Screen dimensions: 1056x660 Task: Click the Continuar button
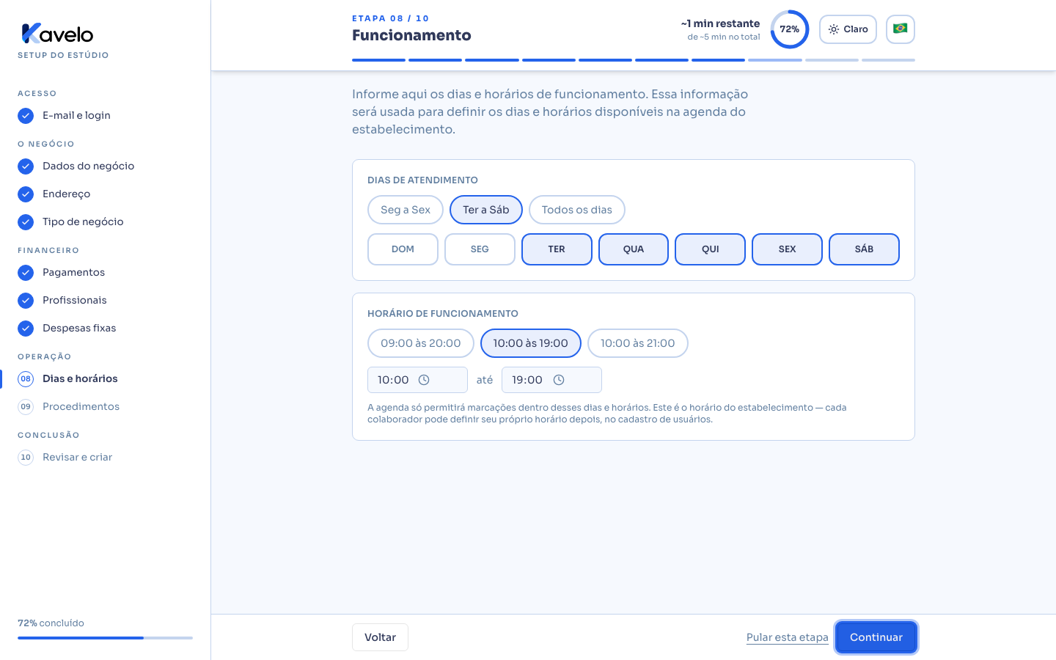(876, 637)
